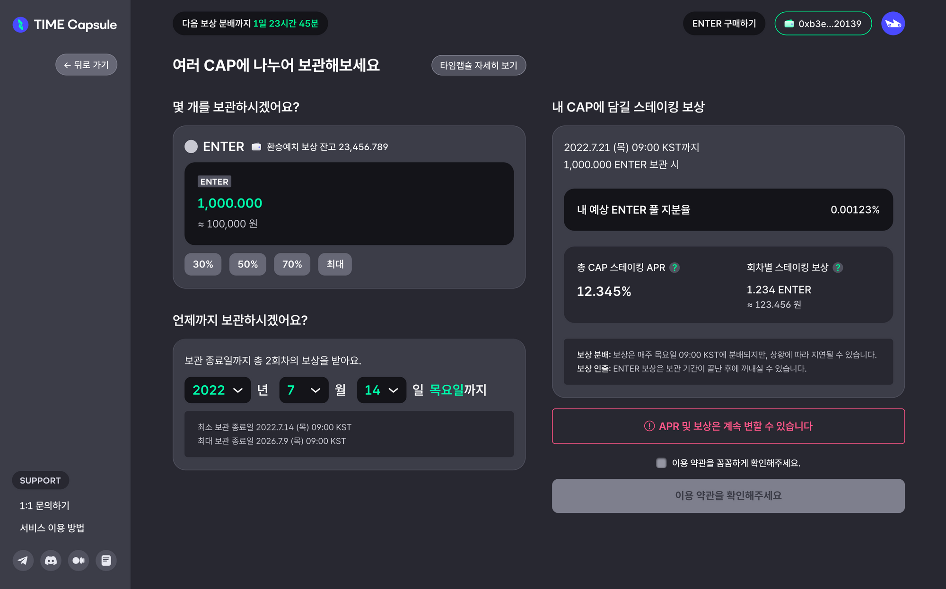Click the help icon beside 회차별 스테이킹 보상

(838, 268)
